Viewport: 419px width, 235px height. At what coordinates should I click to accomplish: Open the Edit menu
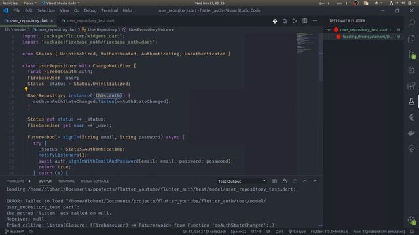(x=29, y=10)
